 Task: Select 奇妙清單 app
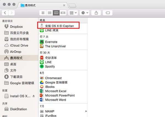pos(48,58)
